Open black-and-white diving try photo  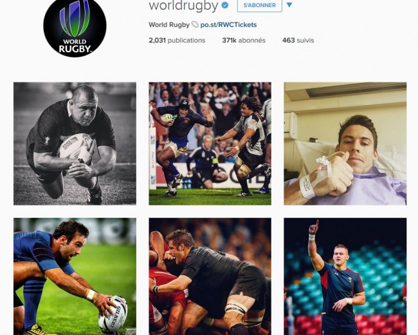[x=75, y=144]
